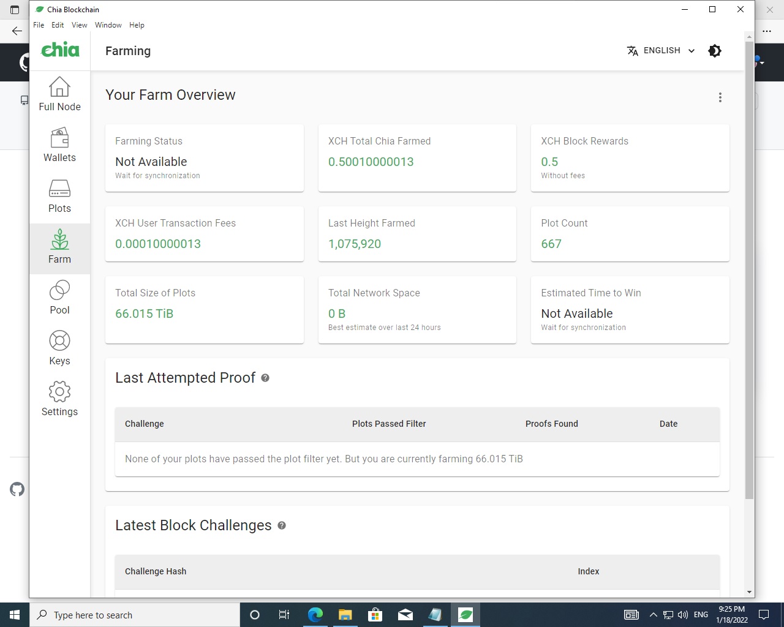The height and width of the screenshot is (627, 784).
Task: Click the ENG language indicator in tray
Action: pyautogui.click(x=701, y=615)
